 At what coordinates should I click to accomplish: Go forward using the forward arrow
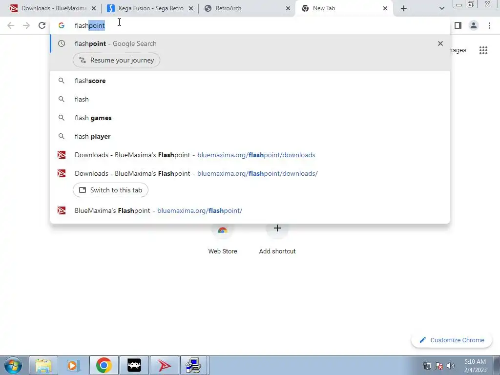click(x=26, y=25)
